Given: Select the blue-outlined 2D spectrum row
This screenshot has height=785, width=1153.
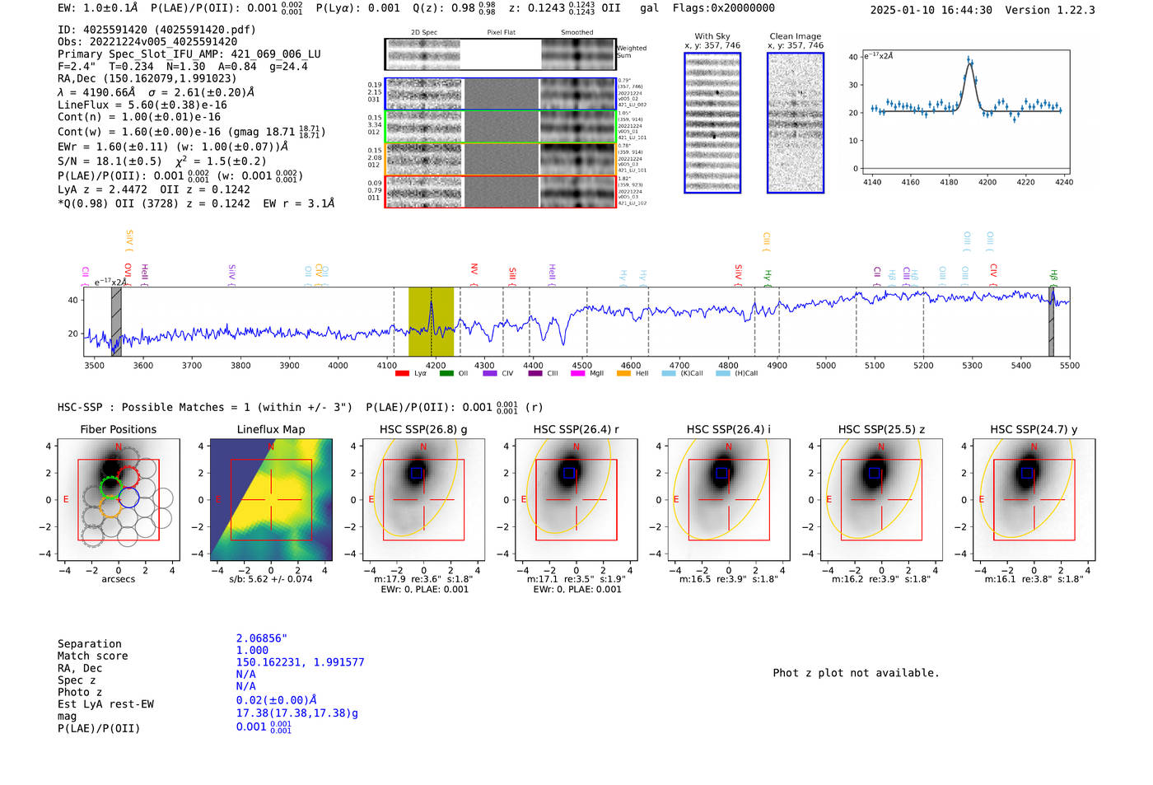Looking at the screenshot, I should [500, 94].
